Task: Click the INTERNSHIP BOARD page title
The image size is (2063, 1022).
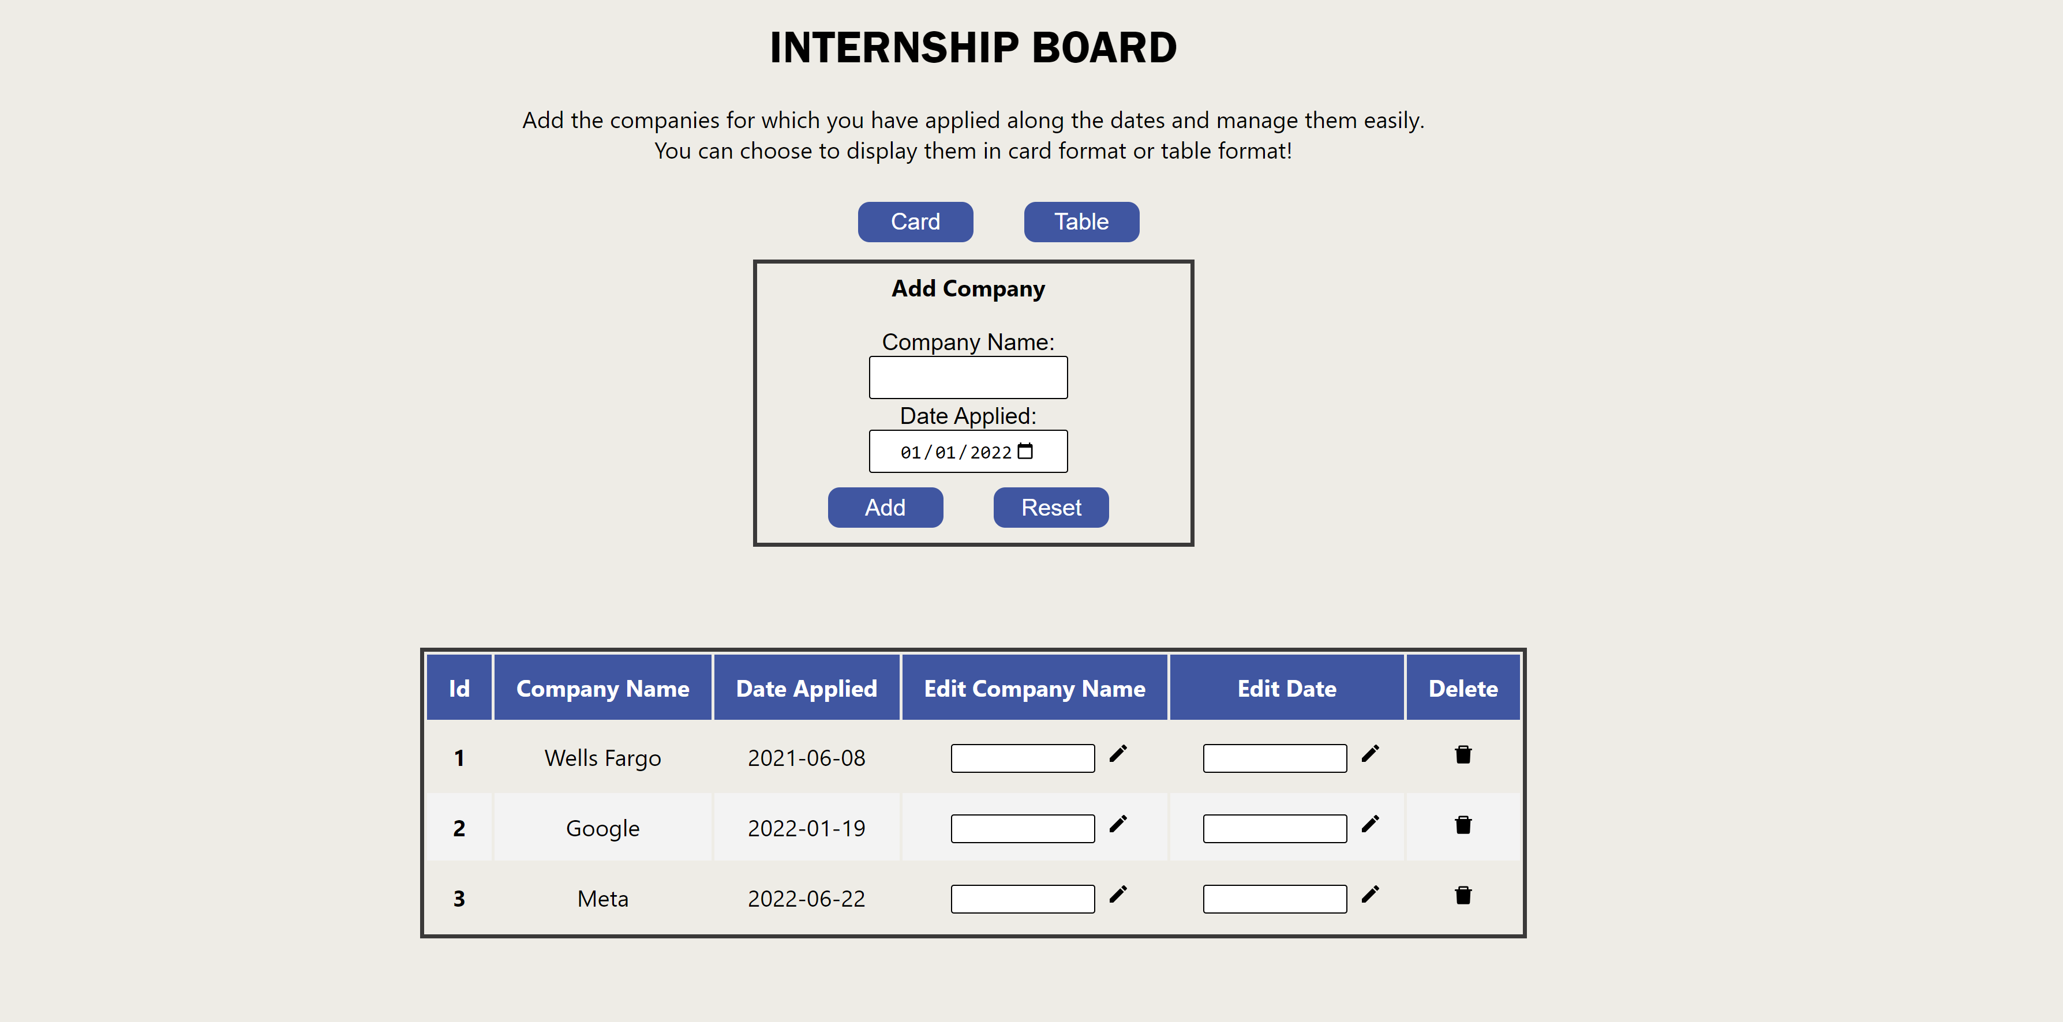Action: coord(973,47)
